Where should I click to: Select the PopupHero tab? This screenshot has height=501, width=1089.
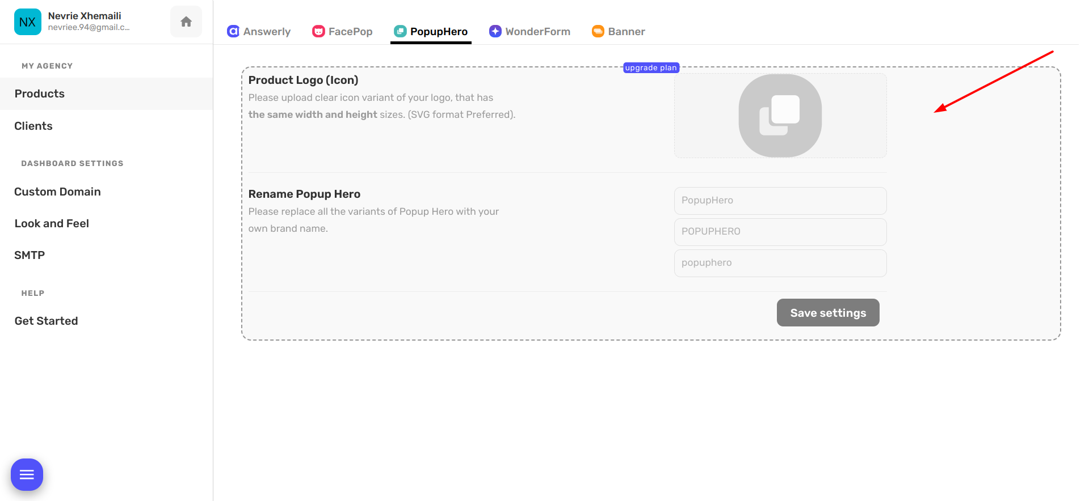(431, 32)
